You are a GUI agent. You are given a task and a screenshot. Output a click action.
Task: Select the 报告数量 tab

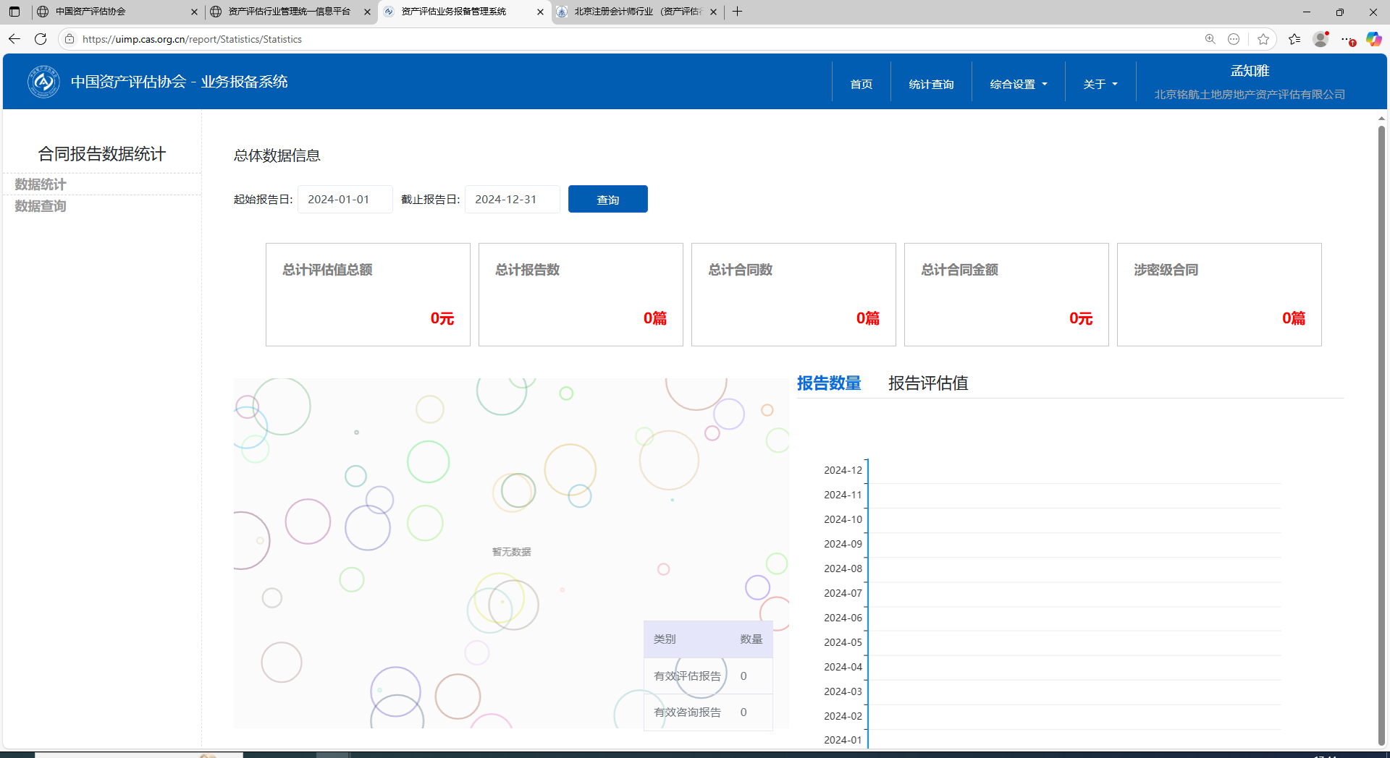[829, 383]
